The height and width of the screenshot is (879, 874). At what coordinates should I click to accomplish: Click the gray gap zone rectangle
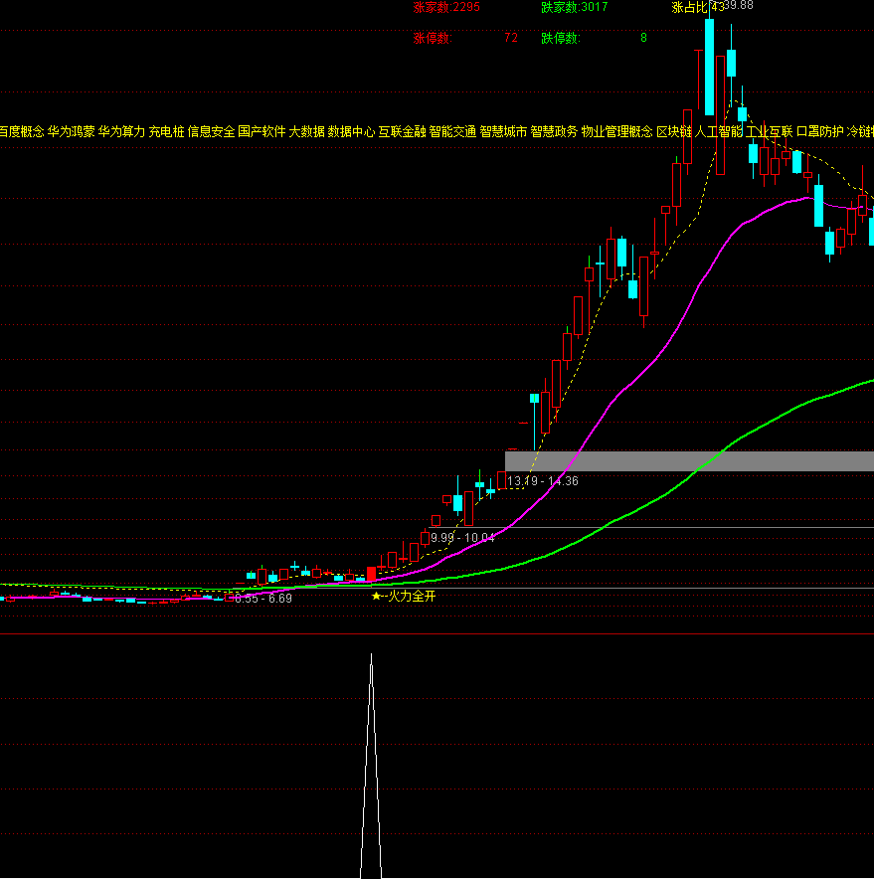(x=689, y=461)
